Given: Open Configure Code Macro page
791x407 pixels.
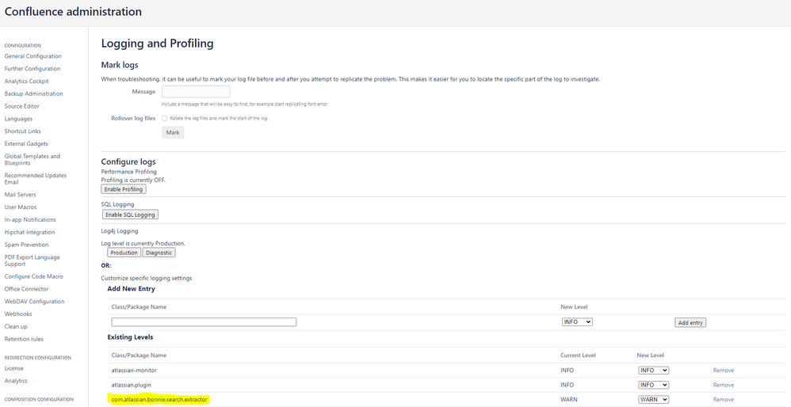Looking at the screenshot, I should pyautogui.click(x=34, y=276).
